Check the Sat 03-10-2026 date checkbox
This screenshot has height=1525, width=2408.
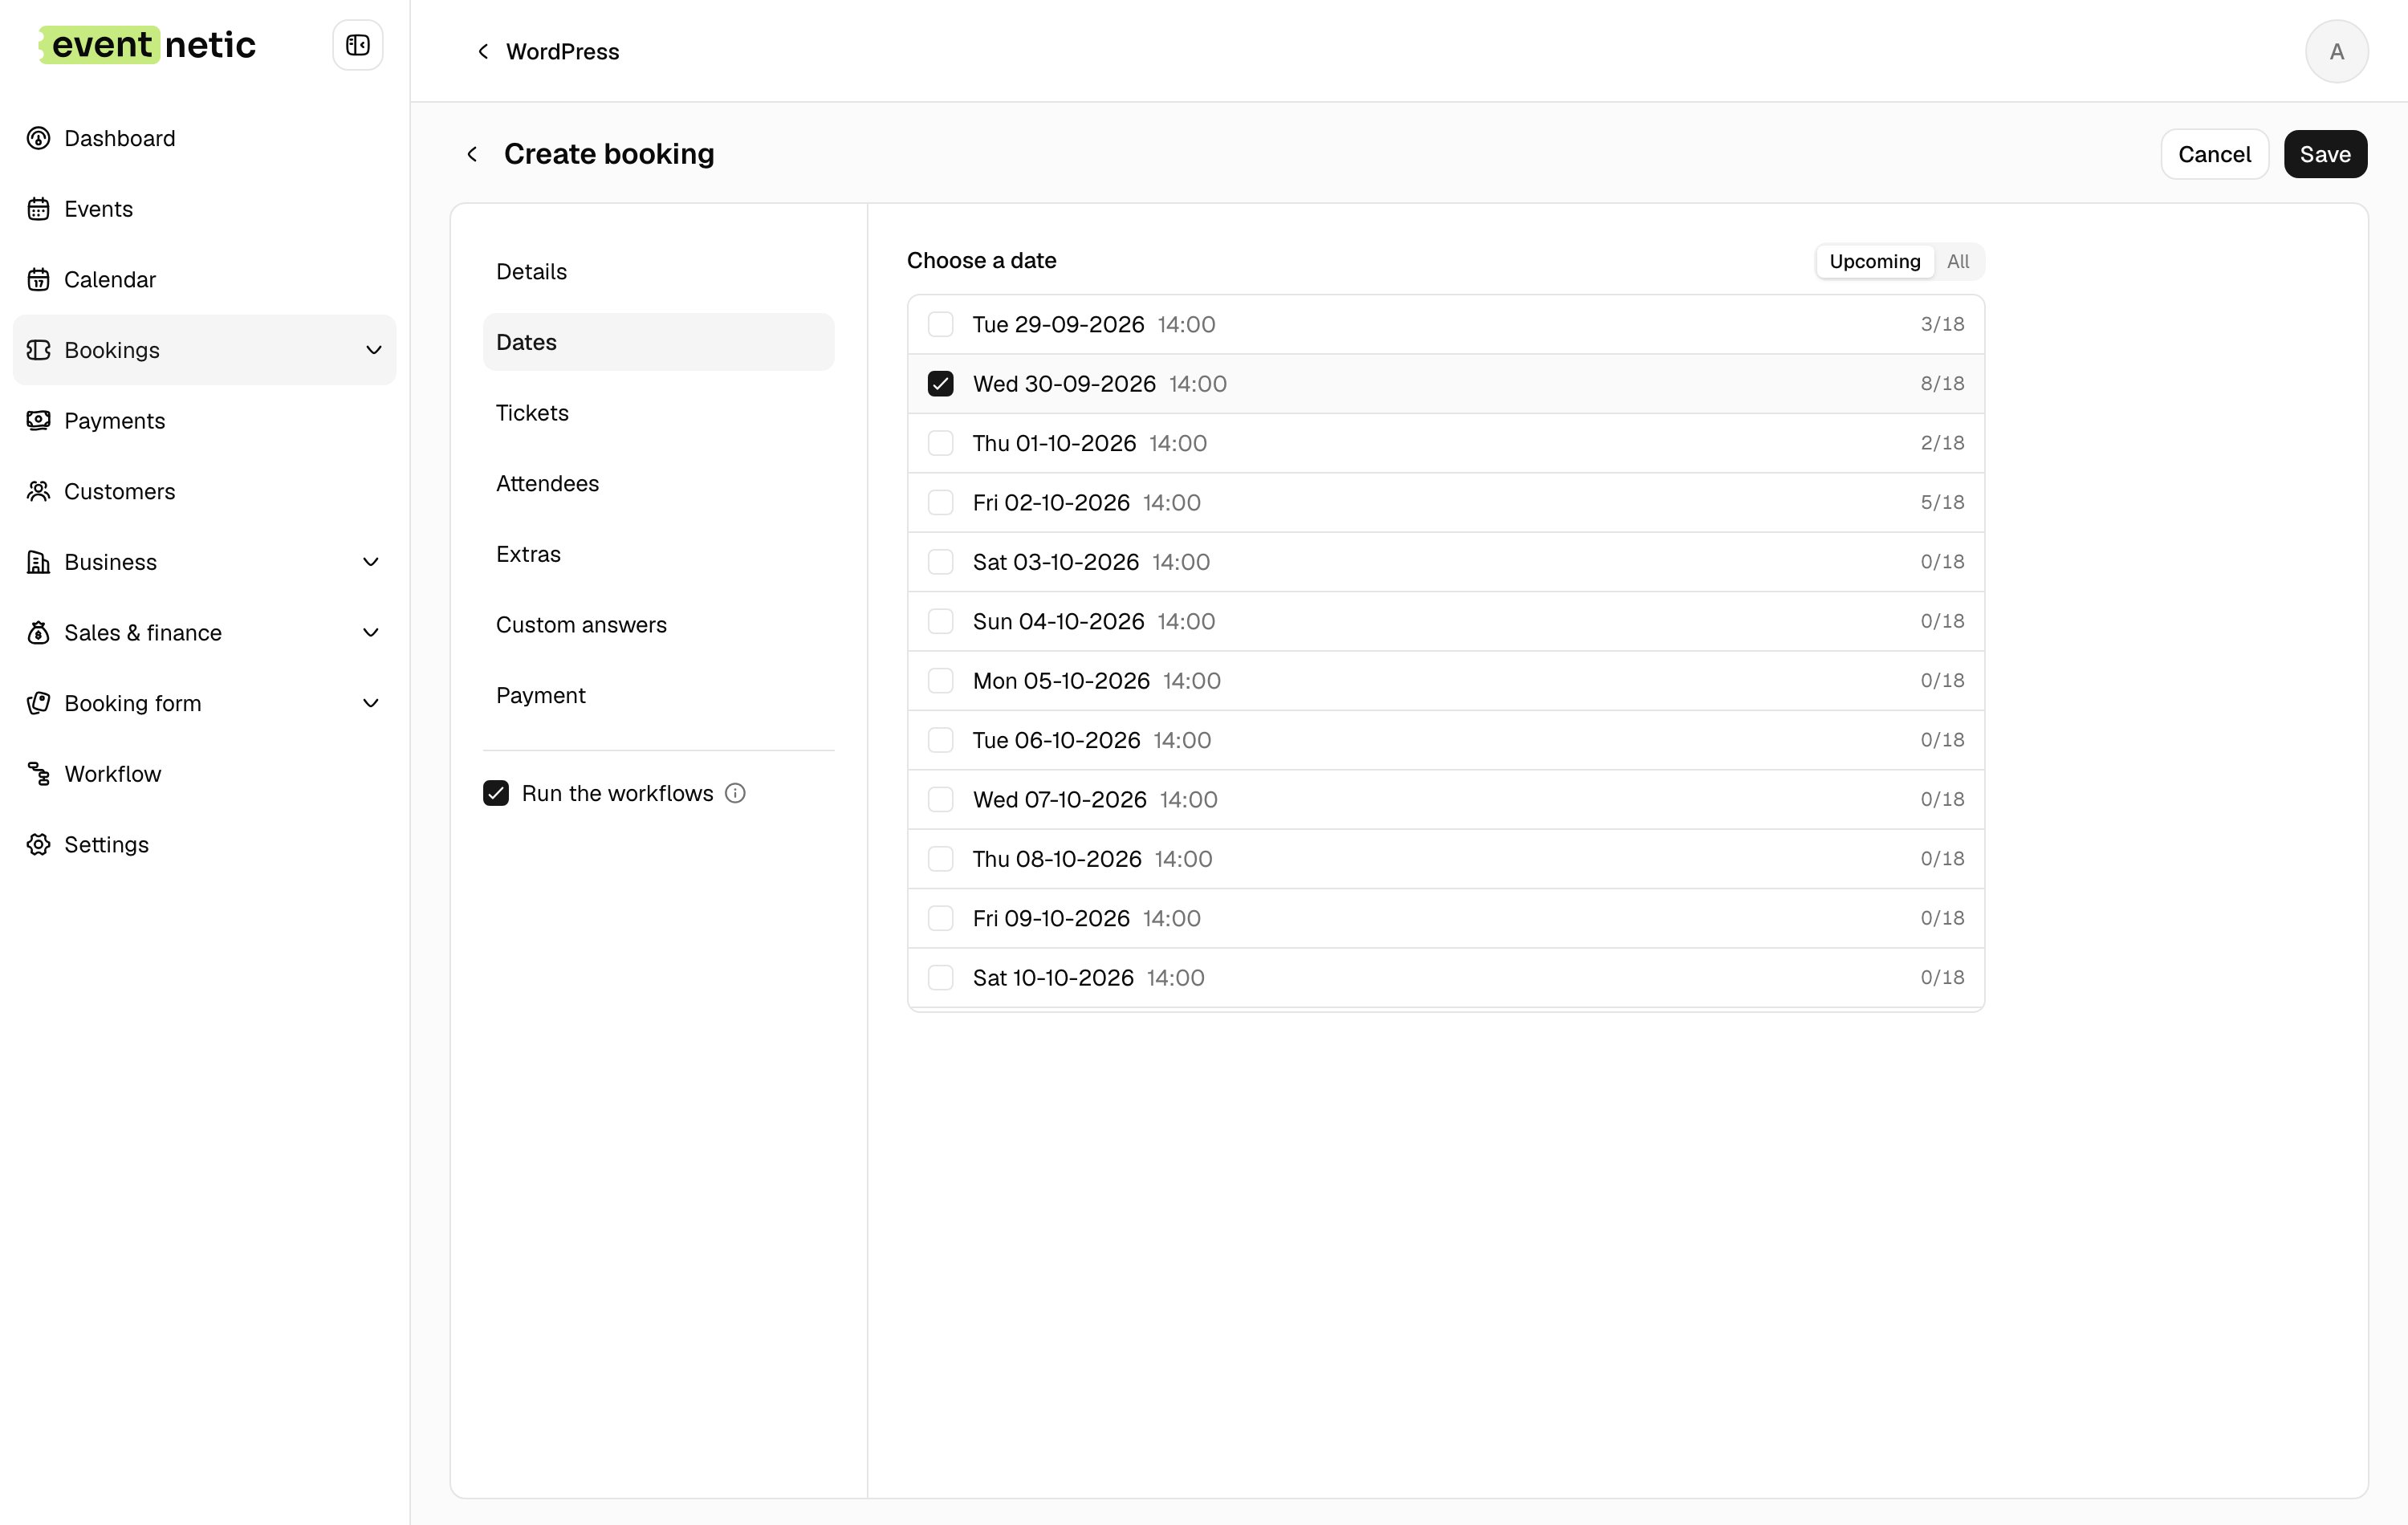point(940,562)
